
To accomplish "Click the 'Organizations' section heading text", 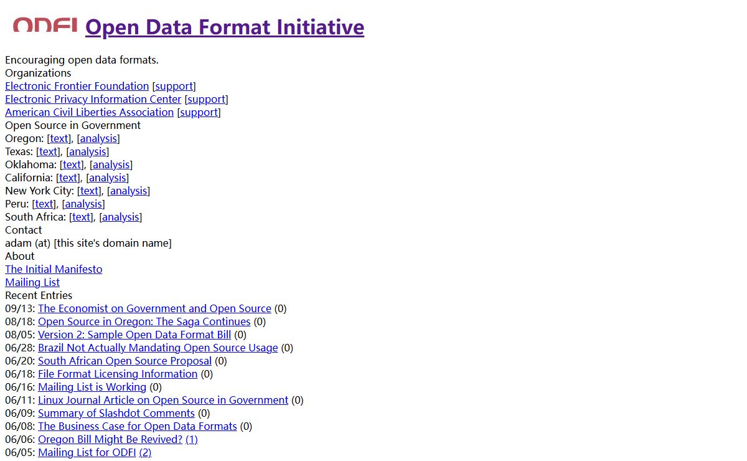I will coord(38,73).
